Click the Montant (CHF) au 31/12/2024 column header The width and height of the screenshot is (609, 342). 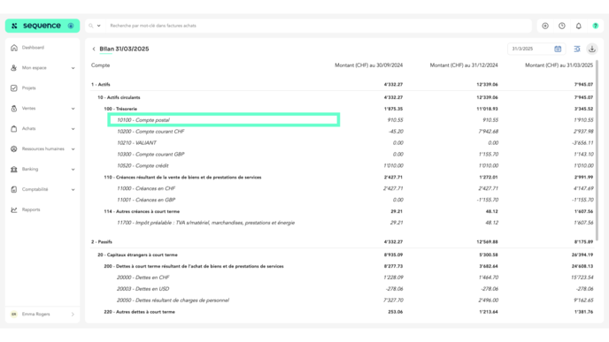464,65
